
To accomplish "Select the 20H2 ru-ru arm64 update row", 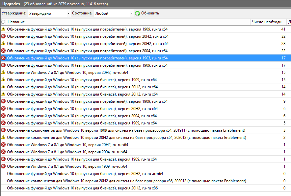I will 145,174.
